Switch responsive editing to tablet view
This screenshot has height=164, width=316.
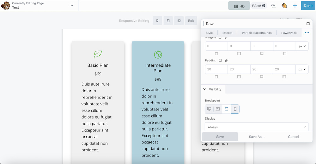pos(168,21)
